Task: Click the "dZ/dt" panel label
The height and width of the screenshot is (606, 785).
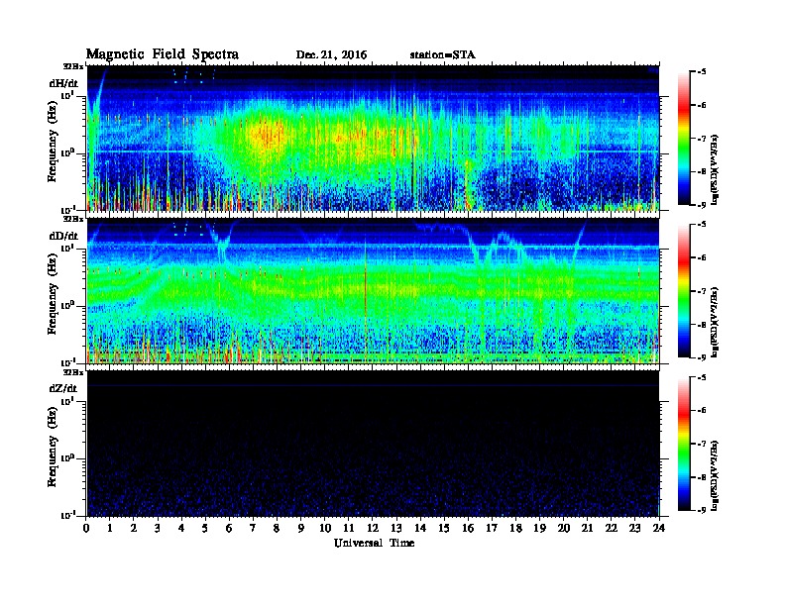Action: tap(63, 388)
